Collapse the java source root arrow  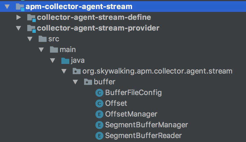53,61
